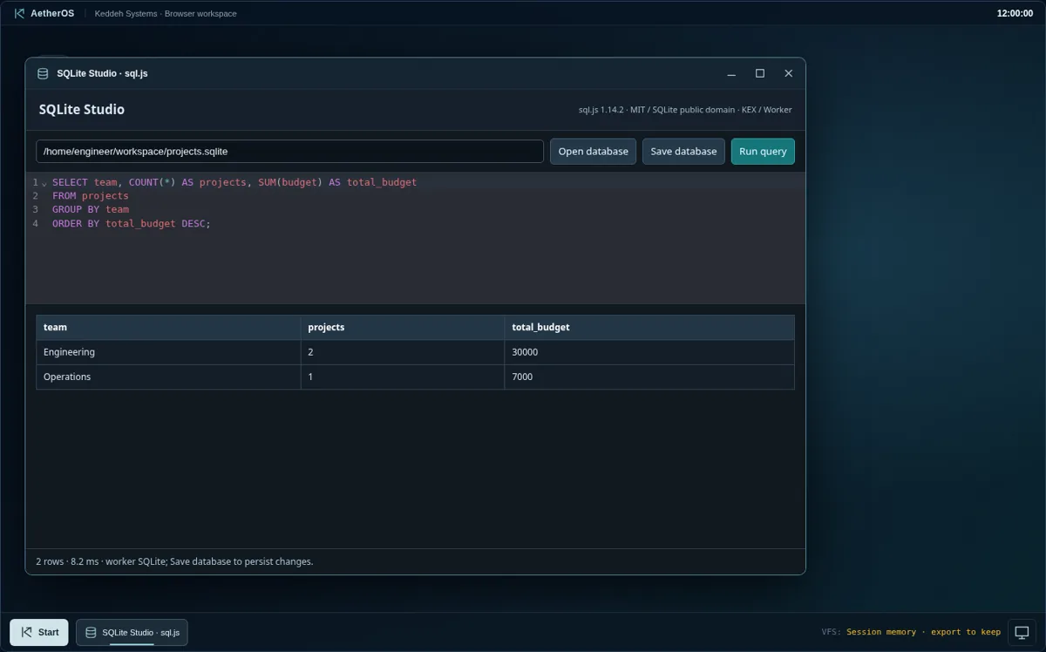The image size is (1046, 652).
Task: Click the SELECT line in the SQL editor
Action: click(234, 182)
